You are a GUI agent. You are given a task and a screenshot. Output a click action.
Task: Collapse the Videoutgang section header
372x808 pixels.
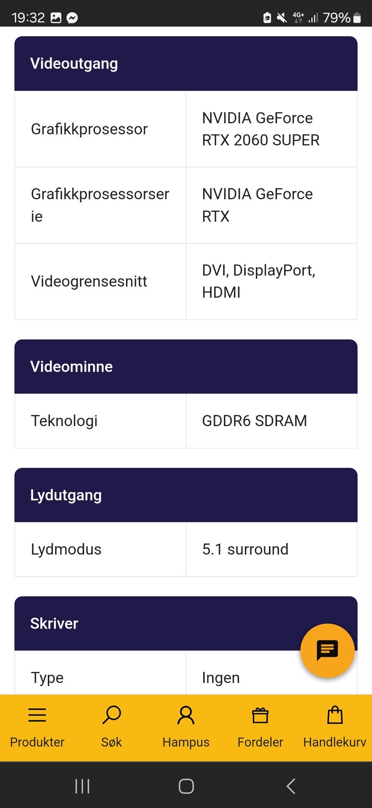(x=186, y=63)
